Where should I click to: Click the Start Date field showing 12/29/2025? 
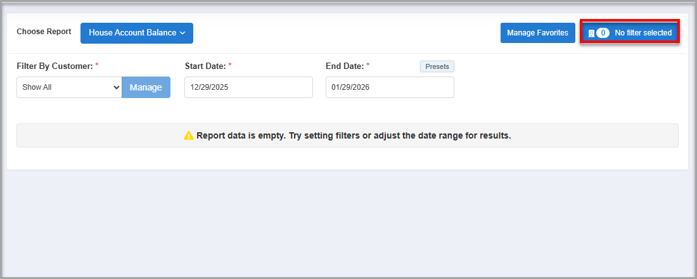248,87
